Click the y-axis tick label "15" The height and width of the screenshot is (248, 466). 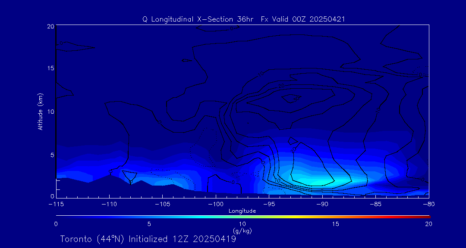[50, 68]
